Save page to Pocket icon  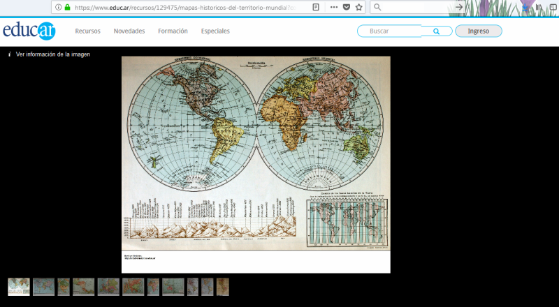[346, 7]
